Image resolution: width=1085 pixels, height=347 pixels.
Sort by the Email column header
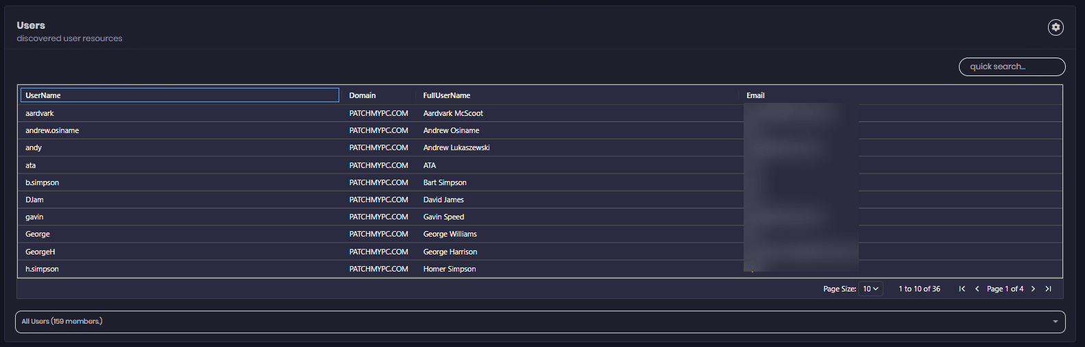(x=755, y=95)
